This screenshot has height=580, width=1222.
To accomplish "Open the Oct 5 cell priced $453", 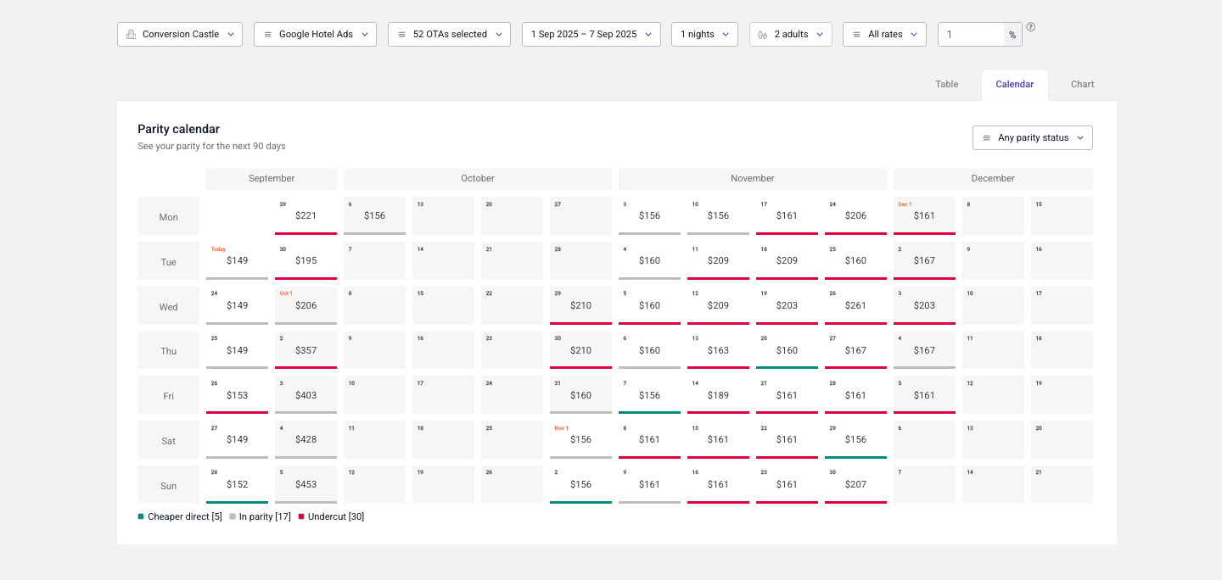I will point(305,484).
